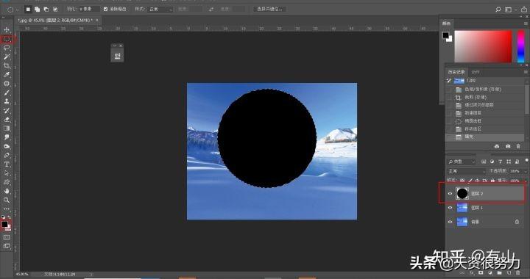Expand the layer filter type dropdown

(x=462, y=162)
